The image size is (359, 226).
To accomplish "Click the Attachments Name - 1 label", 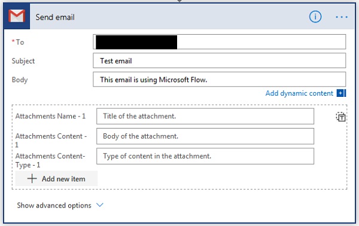I will pos(50,116).
